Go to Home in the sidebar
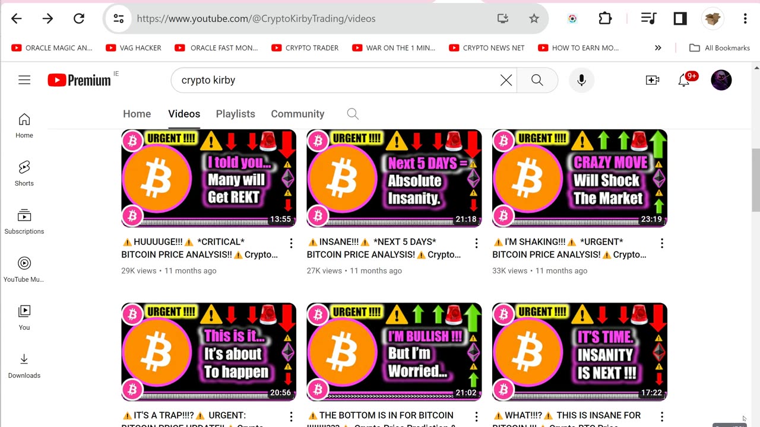The width and height of the screenshot is (760, 427). pos(24,126)
